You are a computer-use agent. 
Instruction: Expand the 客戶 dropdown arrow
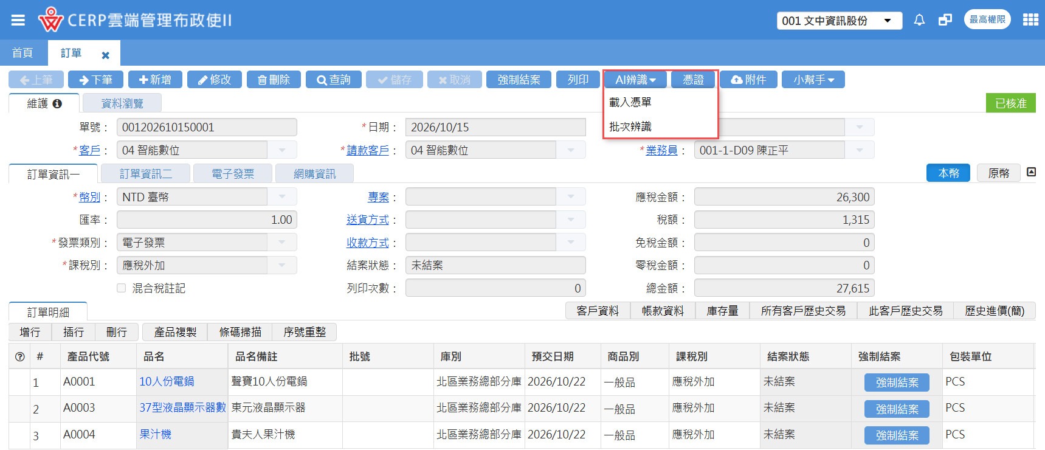click(x=282, y=150)
